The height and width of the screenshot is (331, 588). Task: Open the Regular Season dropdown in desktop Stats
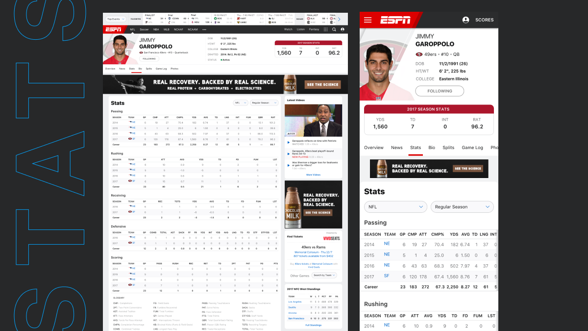pos(264,103)
